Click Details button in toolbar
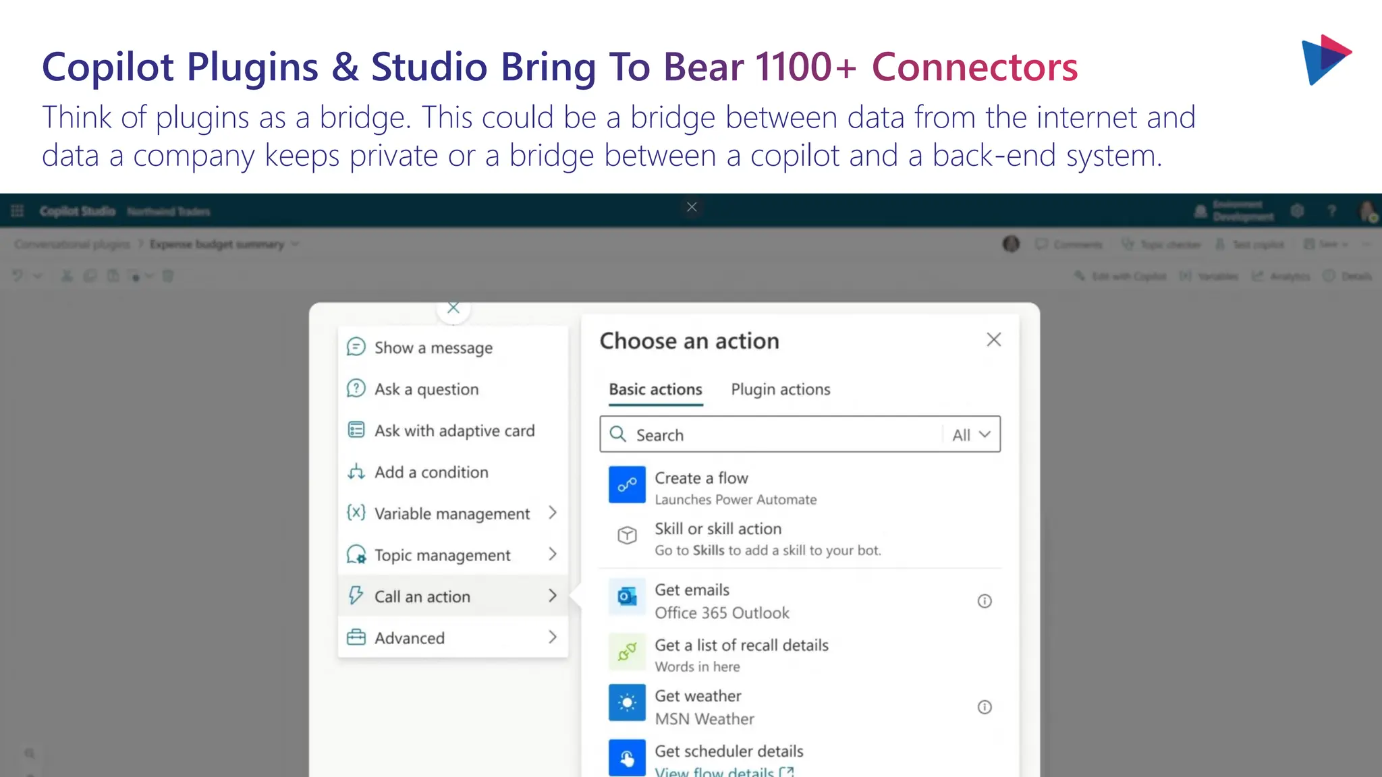Viewport: 1382px width, 777px height. pyautogui.click(x=1348, y=276)
